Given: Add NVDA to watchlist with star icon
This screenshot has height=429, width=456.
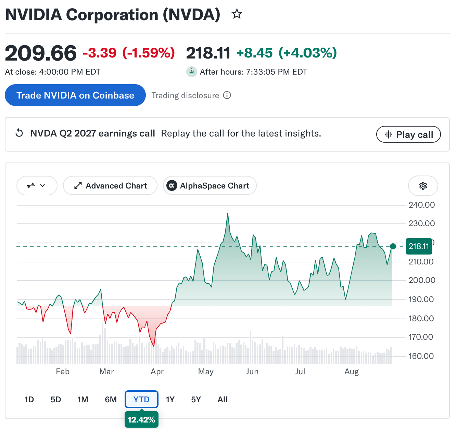Looking at the screenshot, I should (237, 14).
